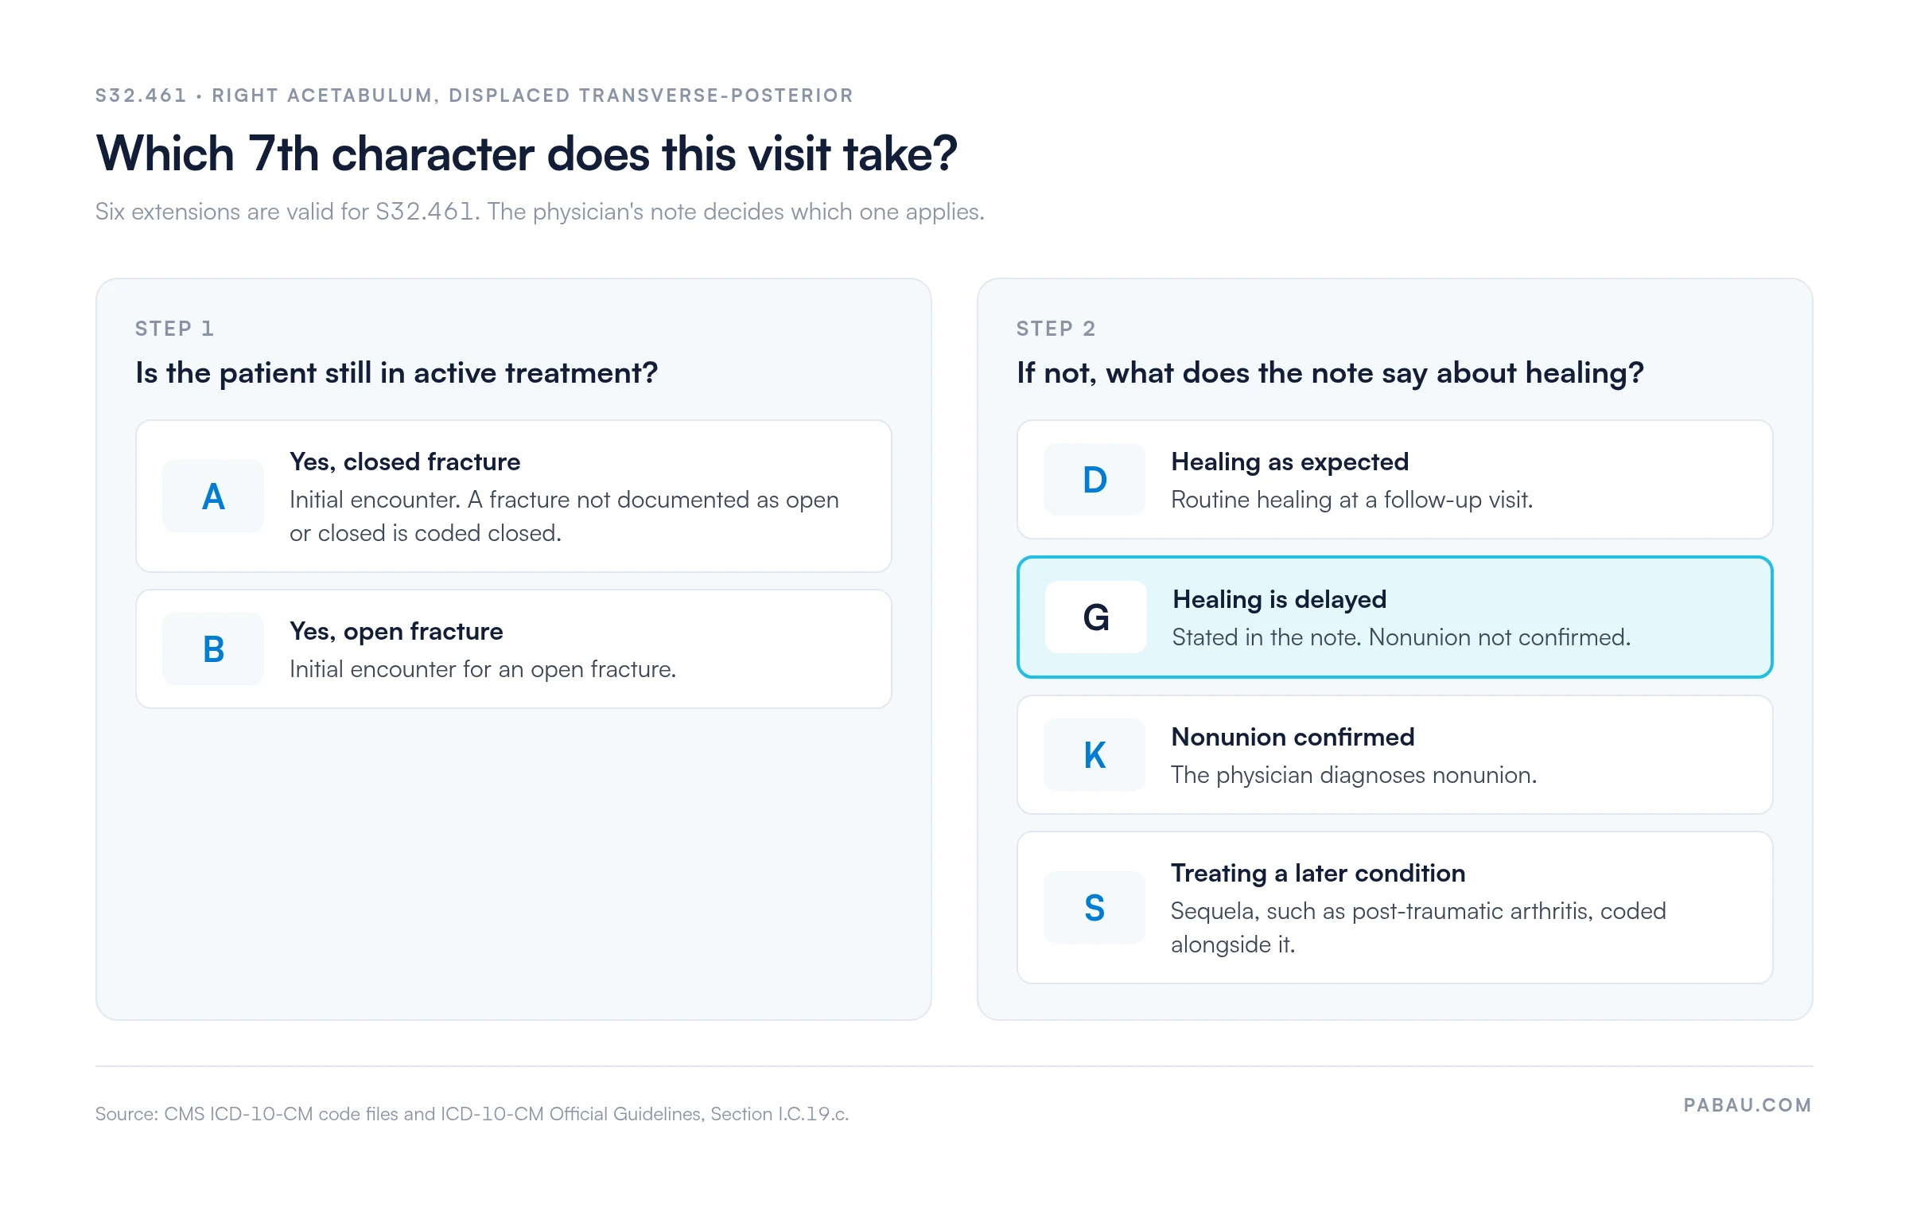Choose 'Healing as expected' option title
This screenshot has height=1219, width=1909.
point(1290,462)
